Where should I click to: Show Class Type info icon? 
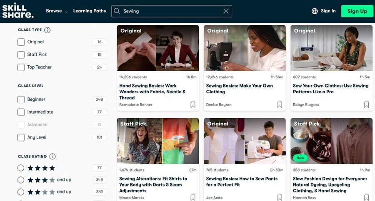[47, 30]
